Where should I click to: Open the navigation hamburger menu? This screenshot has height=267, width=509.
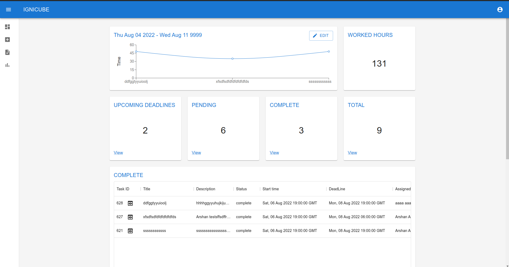pyautogui.click(x=8, y=9)
